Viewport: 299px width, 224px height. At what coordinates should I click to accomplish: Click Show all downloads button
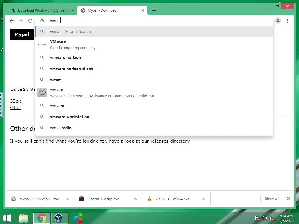coord(272,199)
